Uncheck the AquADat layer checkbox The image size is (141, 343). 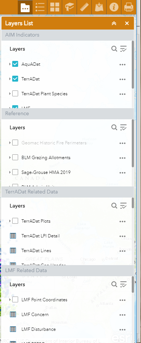15,64
